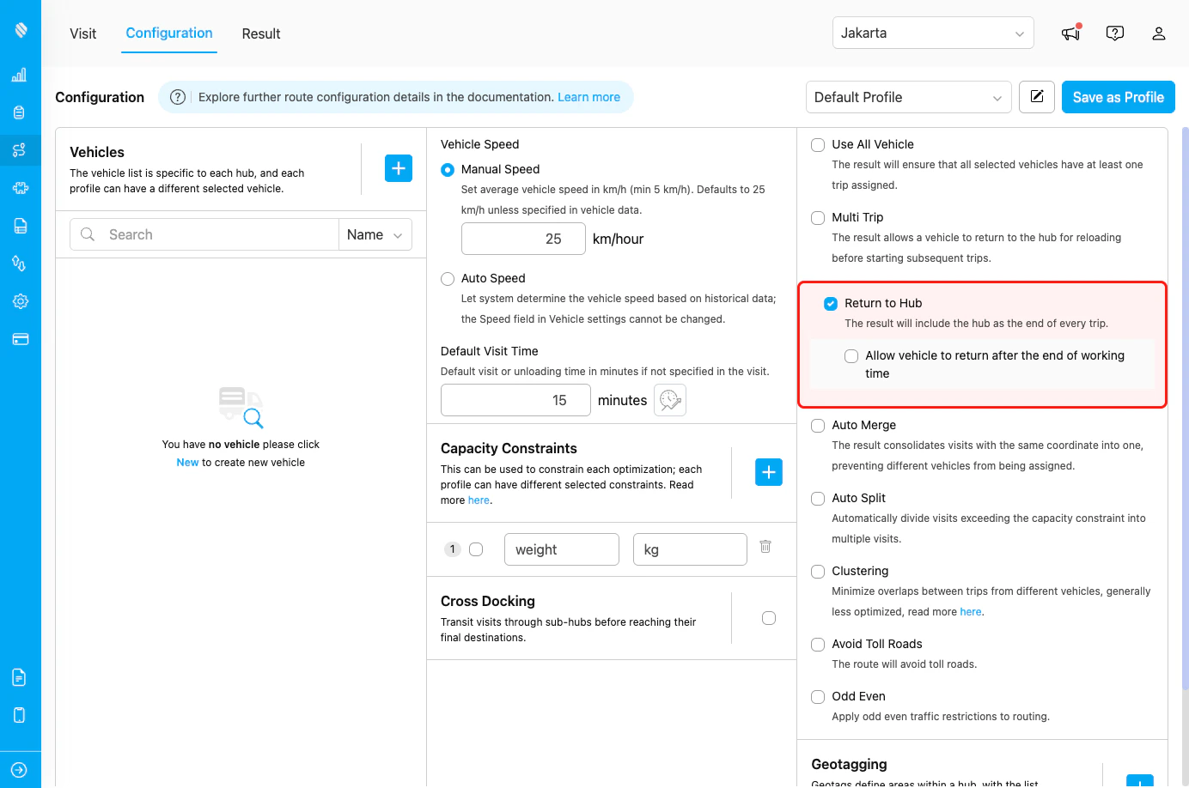Viewport: 1189px width, 788px height.
Task: Switch to the Result tab
Action: point(260,33)
